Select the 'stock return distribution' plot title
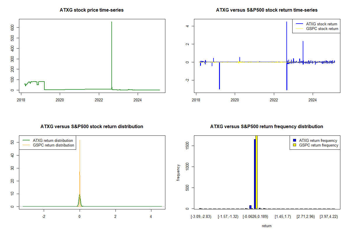This screenshot has height=233, width=350. click(x=92, y=127)
